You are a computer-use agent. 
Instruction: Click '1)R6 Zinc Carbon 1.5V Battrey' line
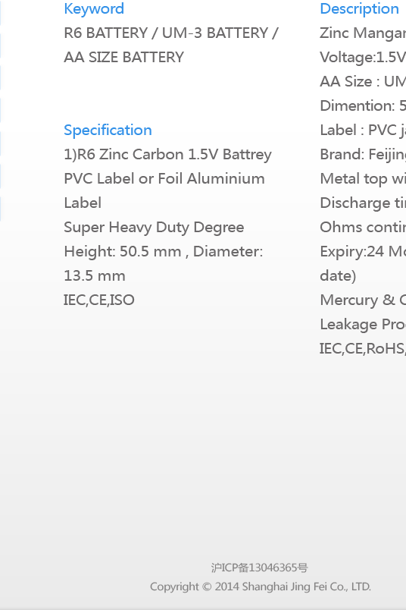click(168, 155)
